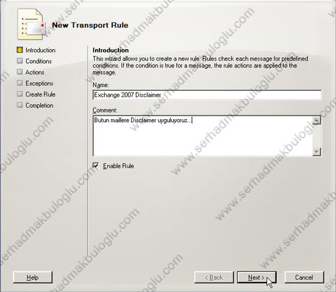This screenshot has width=336, height=292.
Task: Click the Completion step indicator box
Action: [20, 105]
